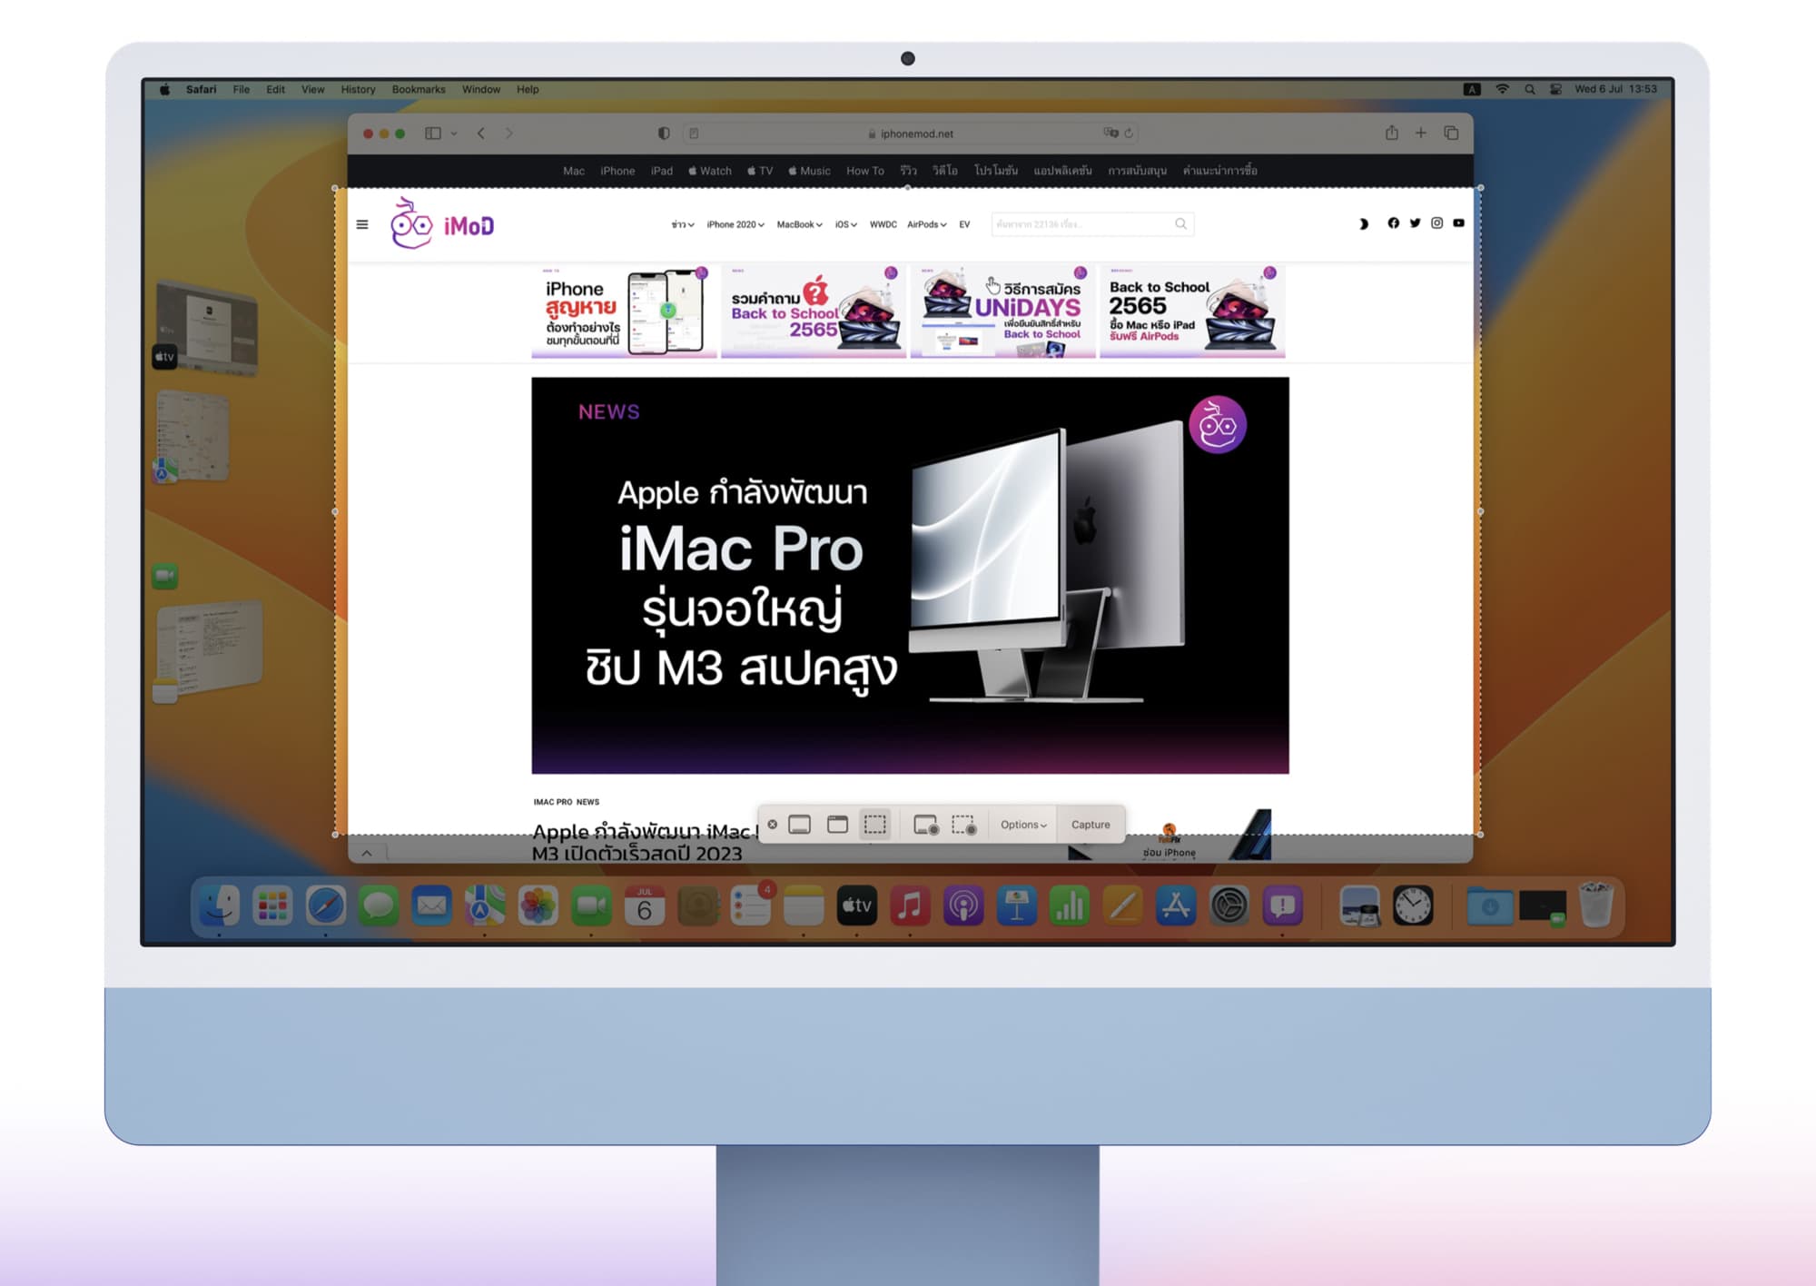Viewport: 1816px width, 1286px height.
Task: Toggle Safari sidebar button
Action: tap(433, 133)
